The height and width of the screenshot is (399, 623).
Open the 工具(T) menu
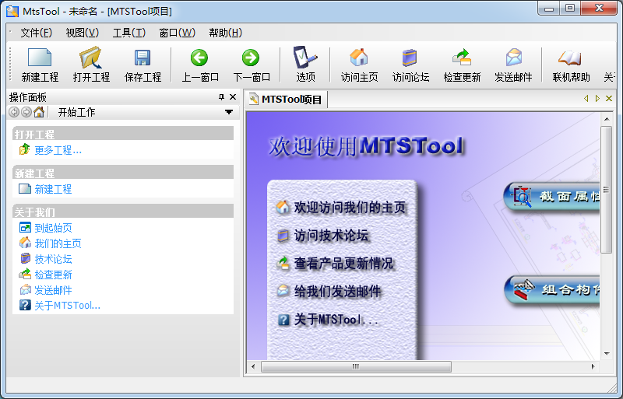(129, 33)
